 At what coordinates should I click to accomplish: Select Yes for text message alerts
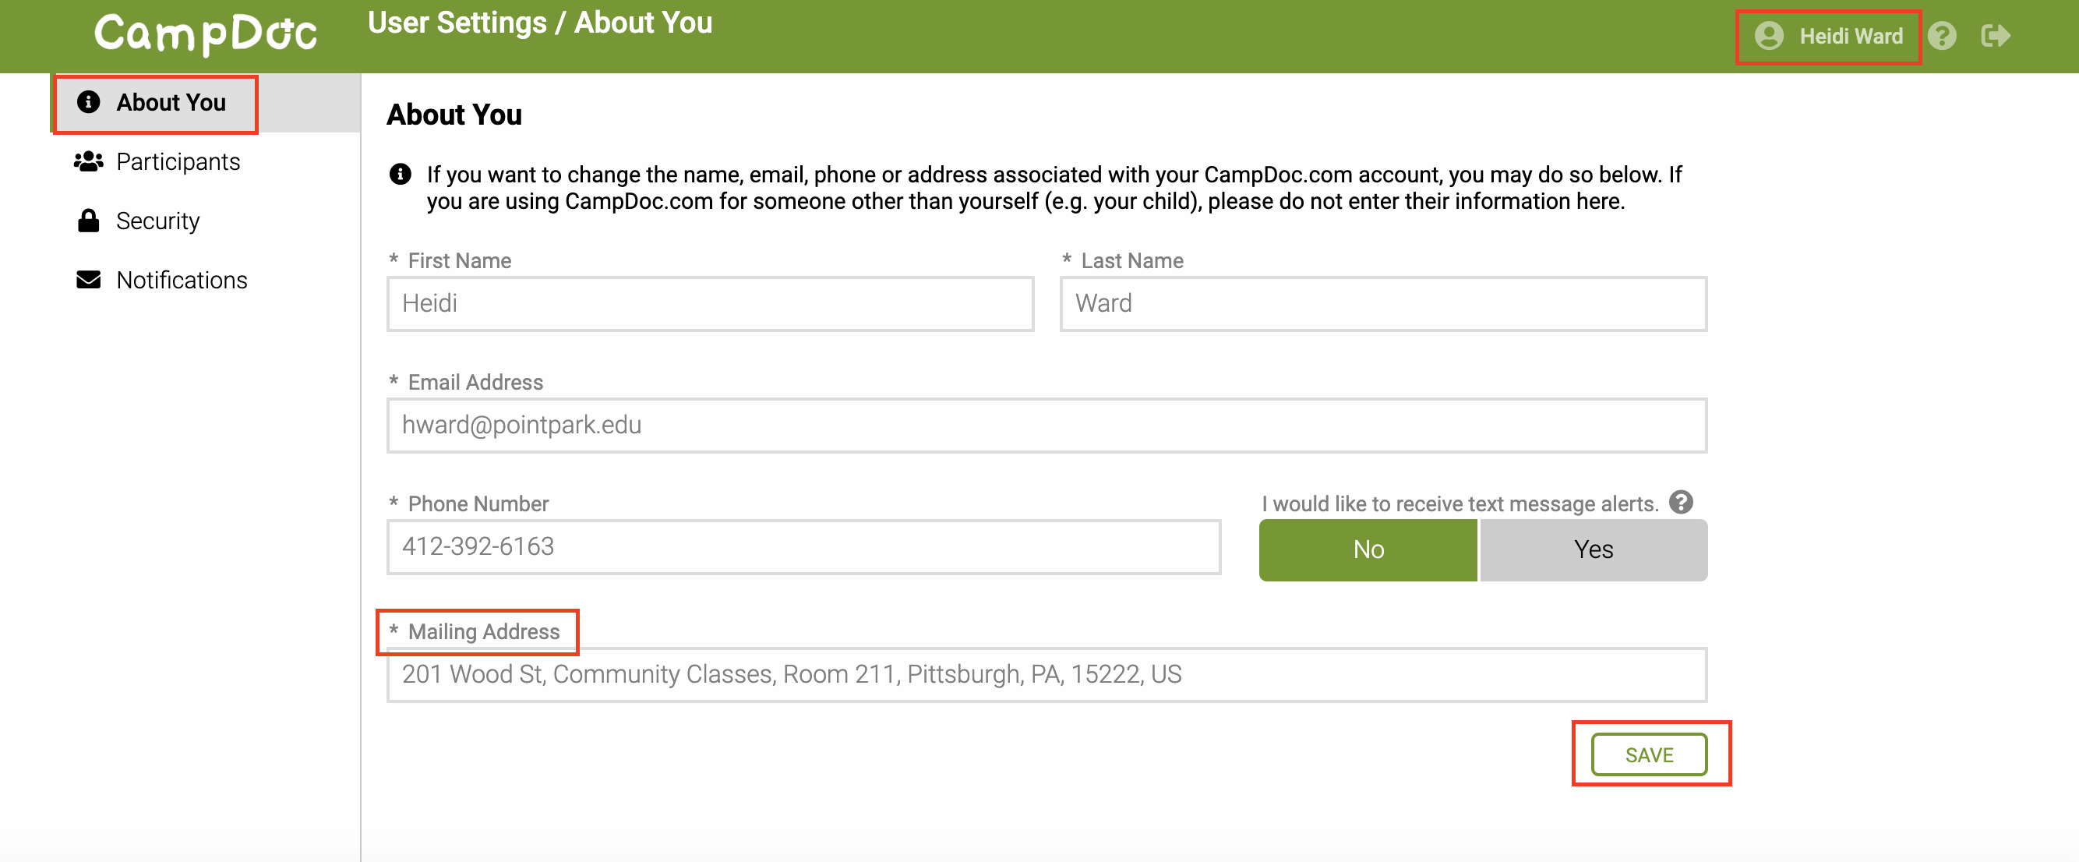tap(1593, 549)
